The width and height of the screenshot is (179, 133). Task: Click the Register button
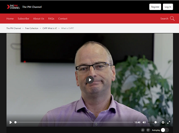tap(155, 7)
